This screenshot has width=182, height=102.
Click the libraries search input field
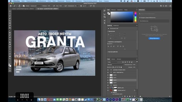pos(154,14)
